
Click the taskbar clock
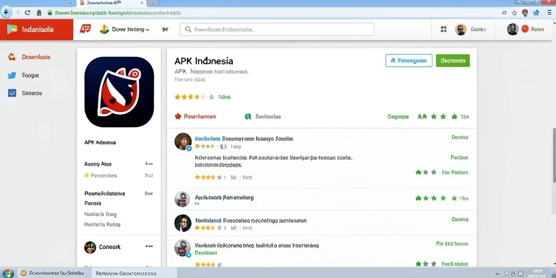point(536,274)
